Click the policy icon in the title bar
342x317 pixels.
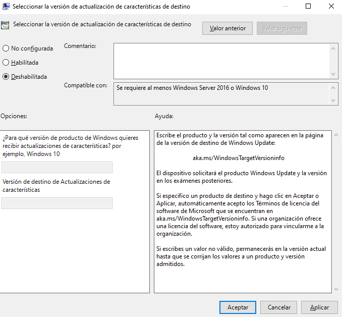6,7
